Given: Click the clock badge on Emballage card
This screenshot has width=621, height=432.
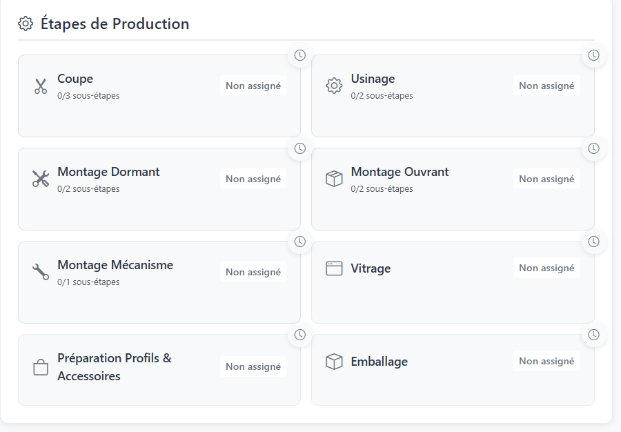Looking at the screenshot, I should (593, 335).
